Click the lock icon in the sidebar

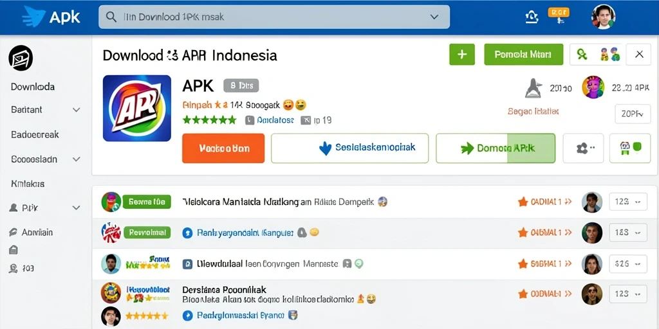point(14,250)
